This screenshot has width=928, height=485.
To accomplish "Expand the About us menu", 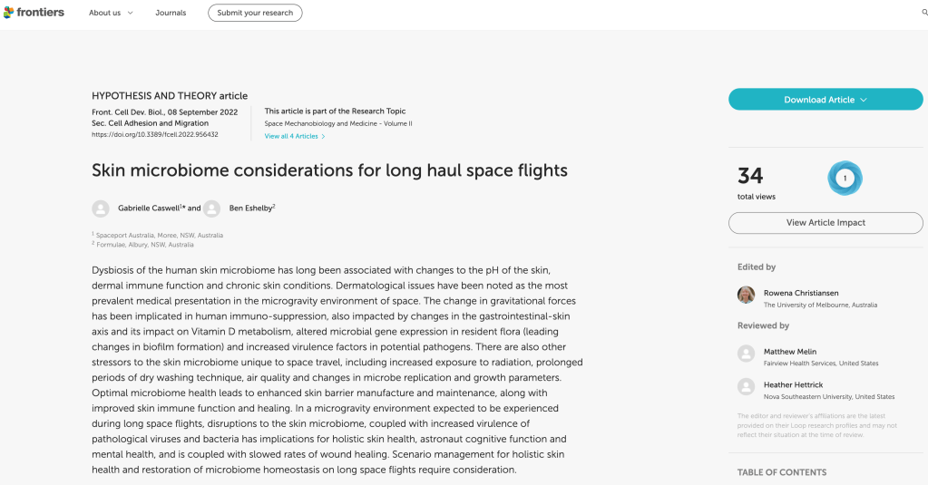I will pos(111,13).
